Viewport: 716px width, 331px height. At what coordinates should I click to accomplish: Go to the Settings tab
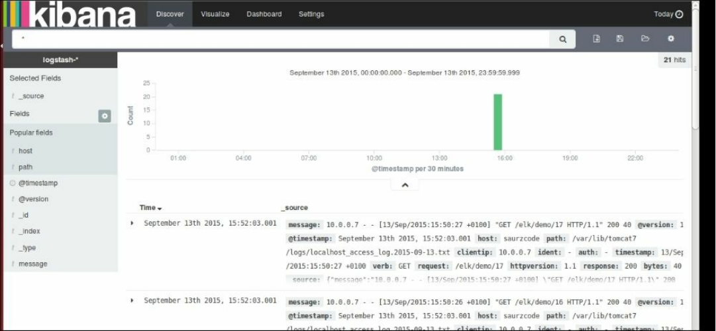311,14
